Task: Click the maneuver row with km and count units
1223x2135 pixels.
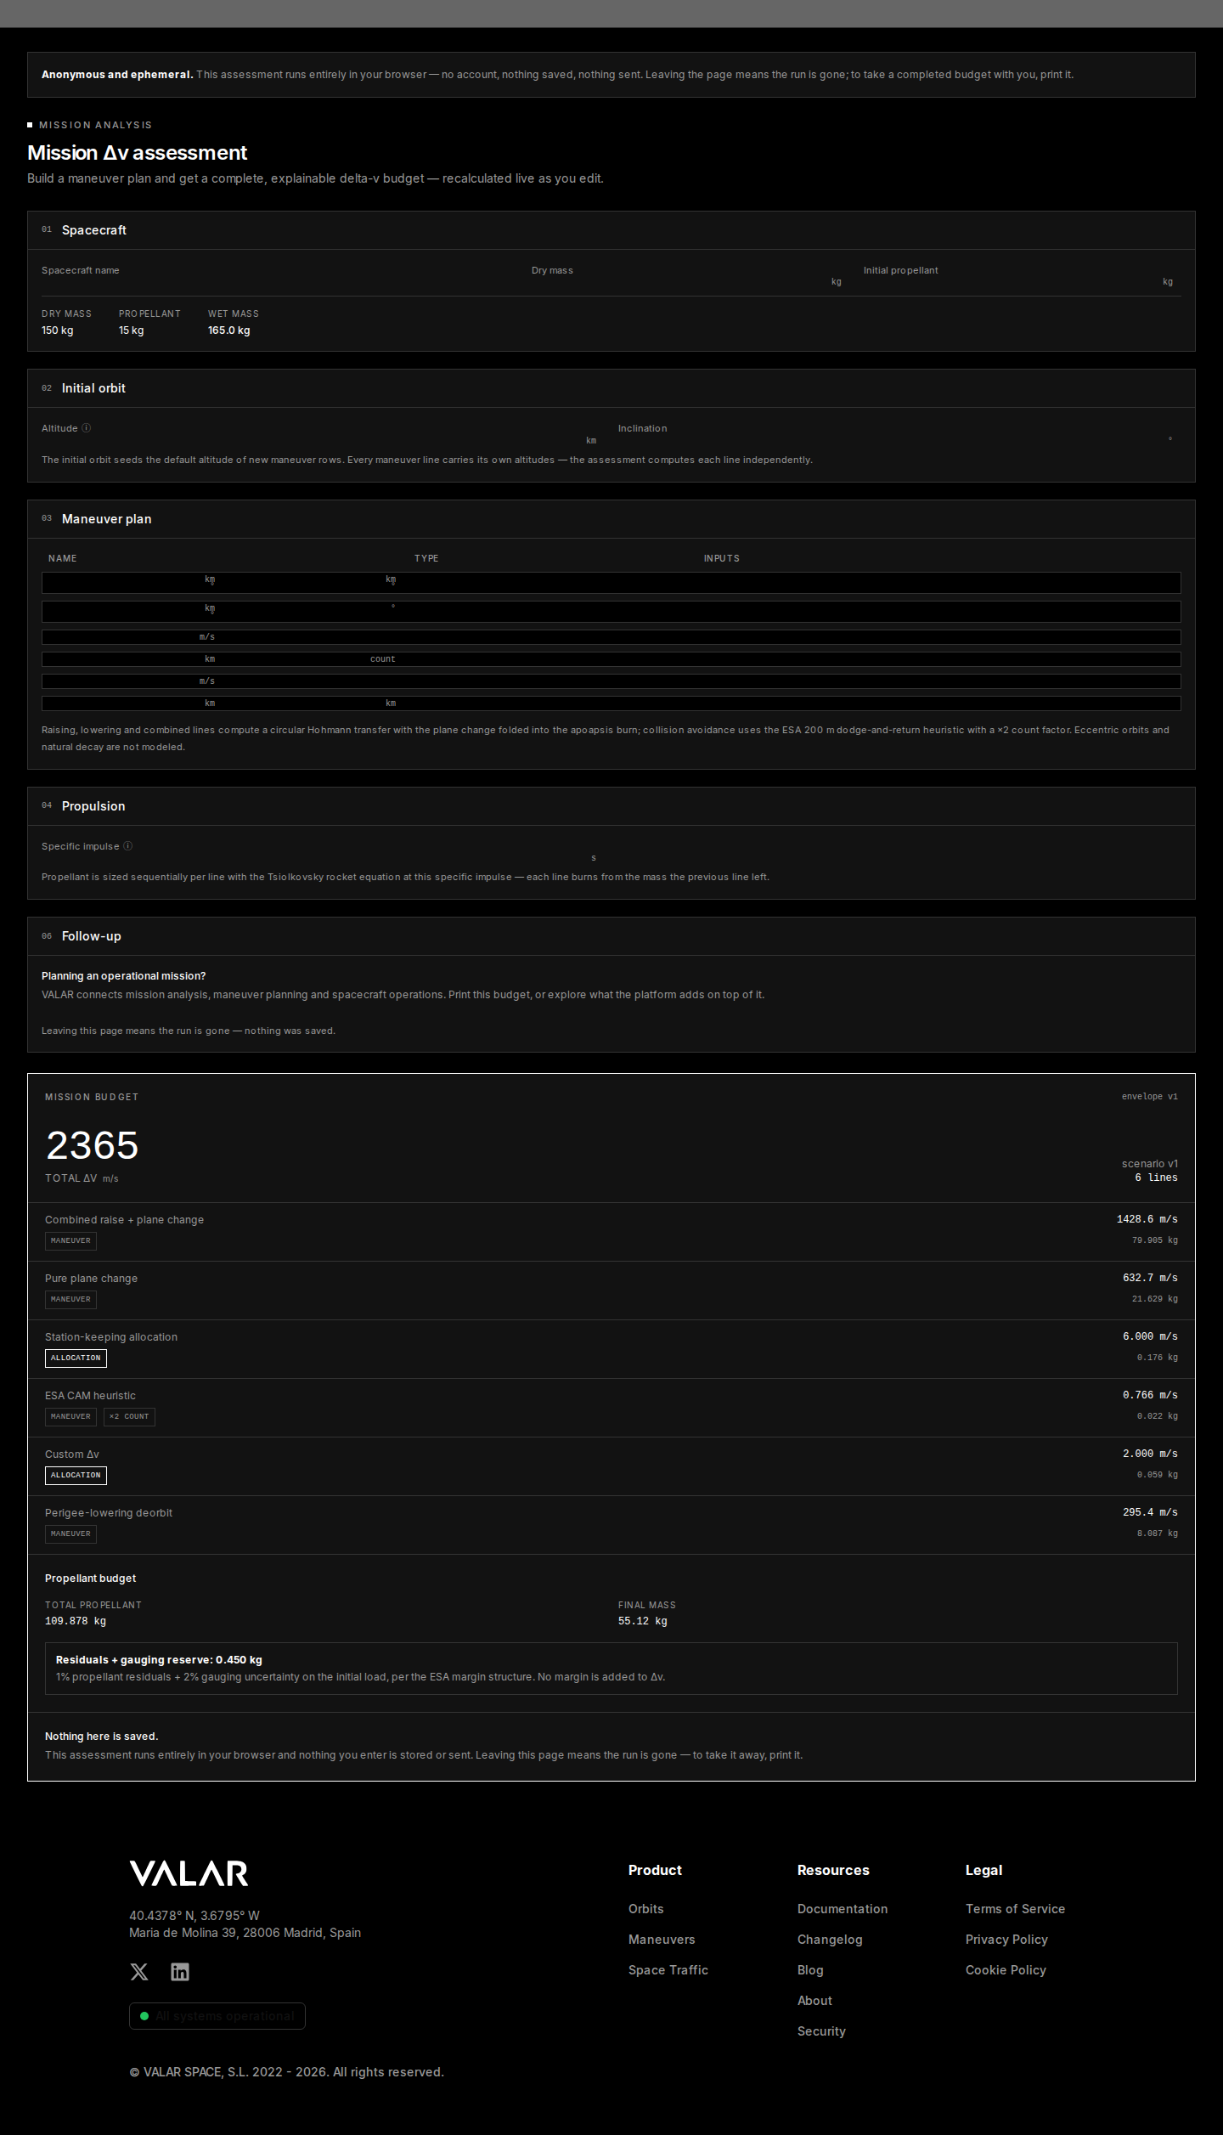Action: pos(611,659)
